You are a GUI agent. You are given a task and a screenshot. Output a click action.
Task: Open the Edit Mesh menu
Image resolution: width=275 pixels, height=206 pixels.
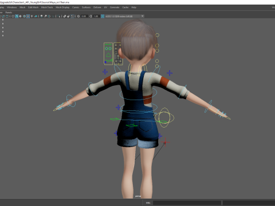pyautogui.click(x=33, y=7)
